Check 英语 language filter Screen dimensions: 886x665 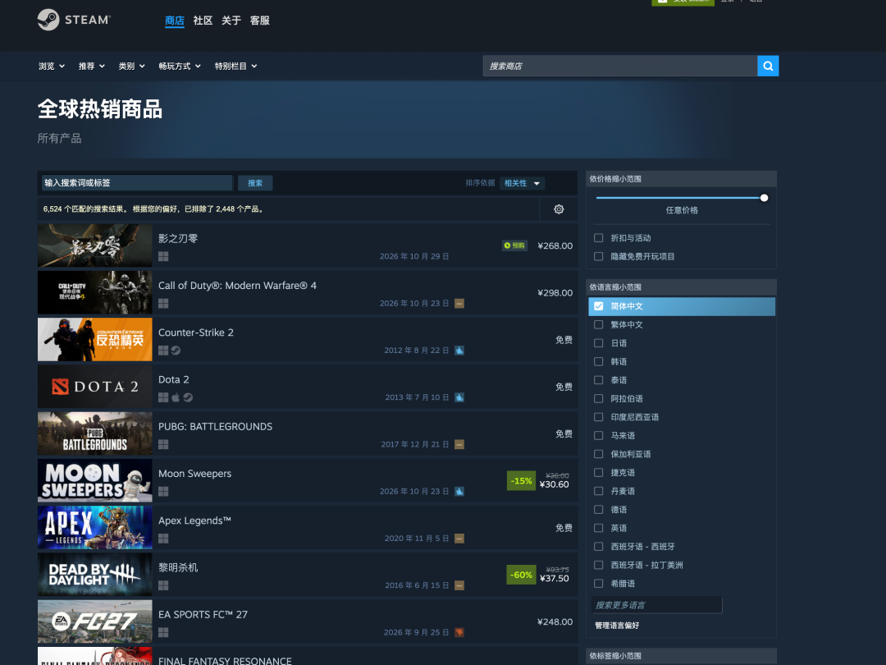coord(598,528)
